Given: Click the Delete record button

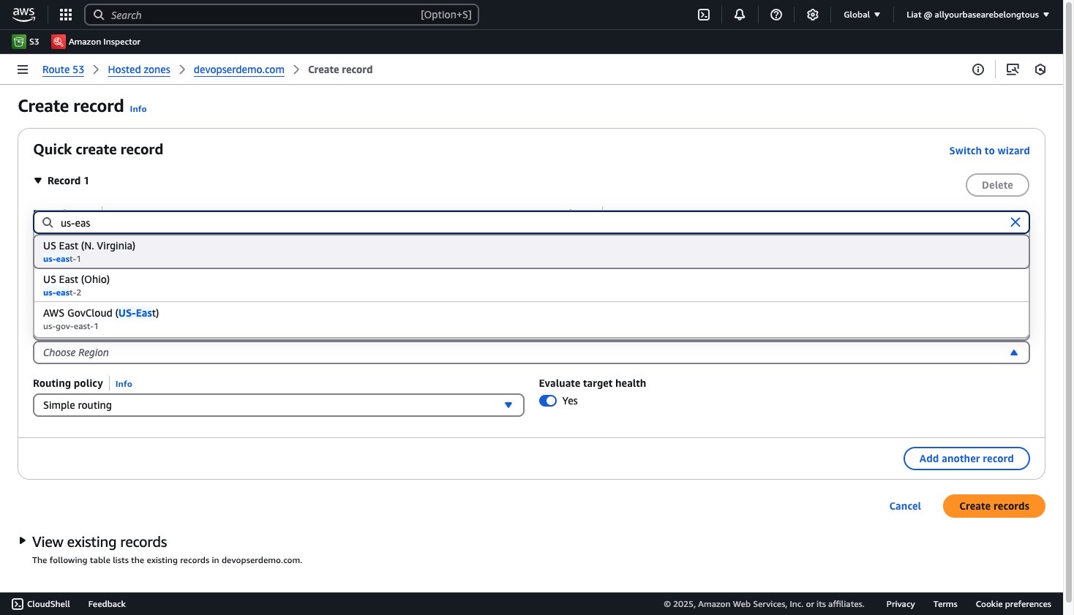Looking at the screenshot, I should (997, 185).
